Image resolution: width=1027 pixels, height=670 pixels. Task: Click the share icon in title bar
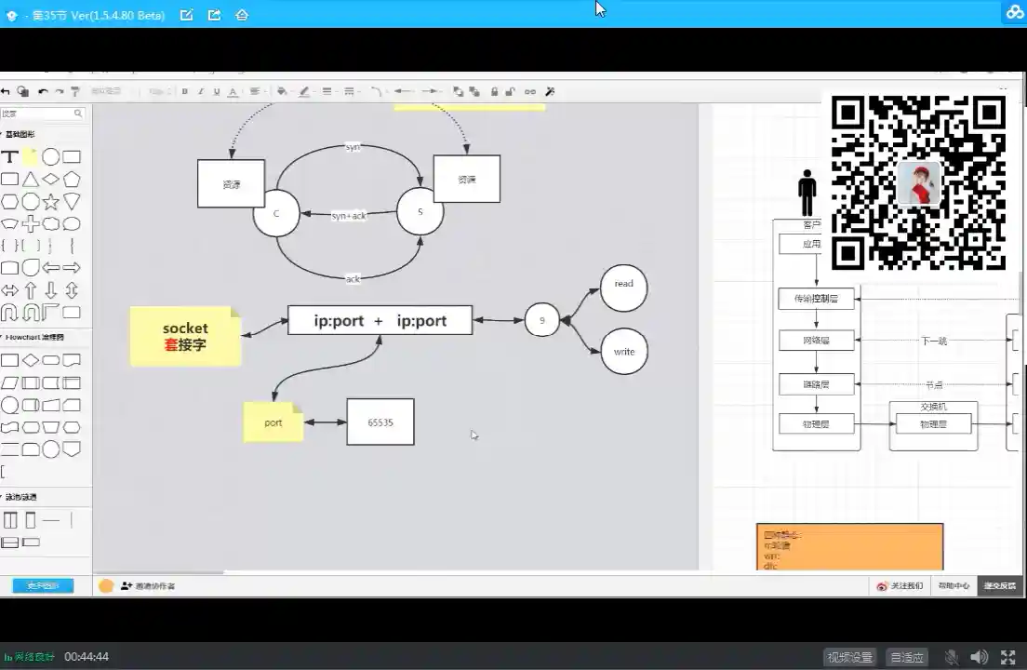214,14
